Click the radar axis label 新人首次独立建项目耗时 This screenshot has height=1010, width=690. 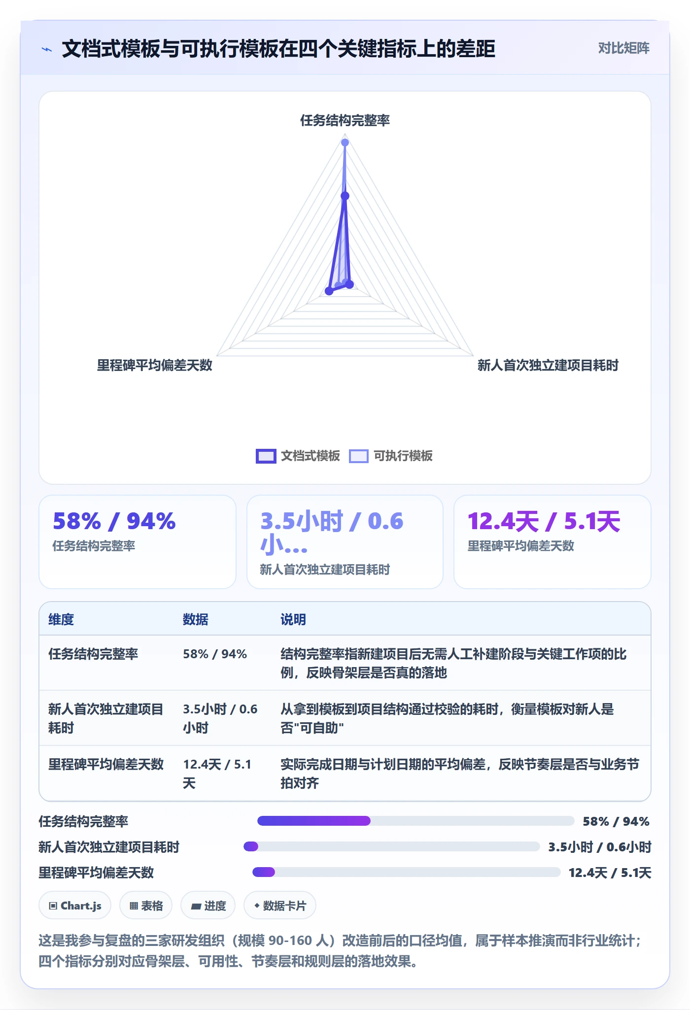point(548,365)
